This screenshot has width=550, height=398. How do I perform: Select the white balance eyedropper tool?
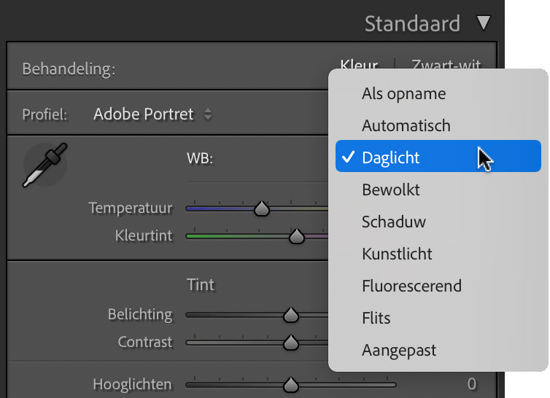tap(45, 165)
